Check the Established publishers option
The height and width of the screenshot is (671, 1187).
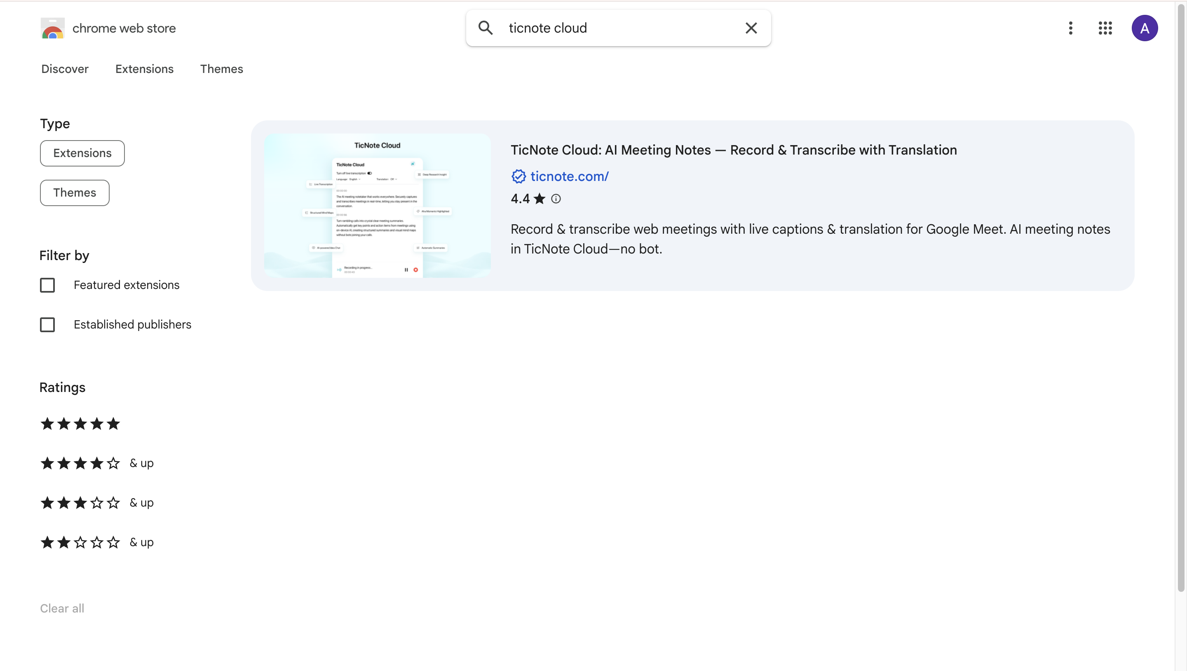[47, 324]
